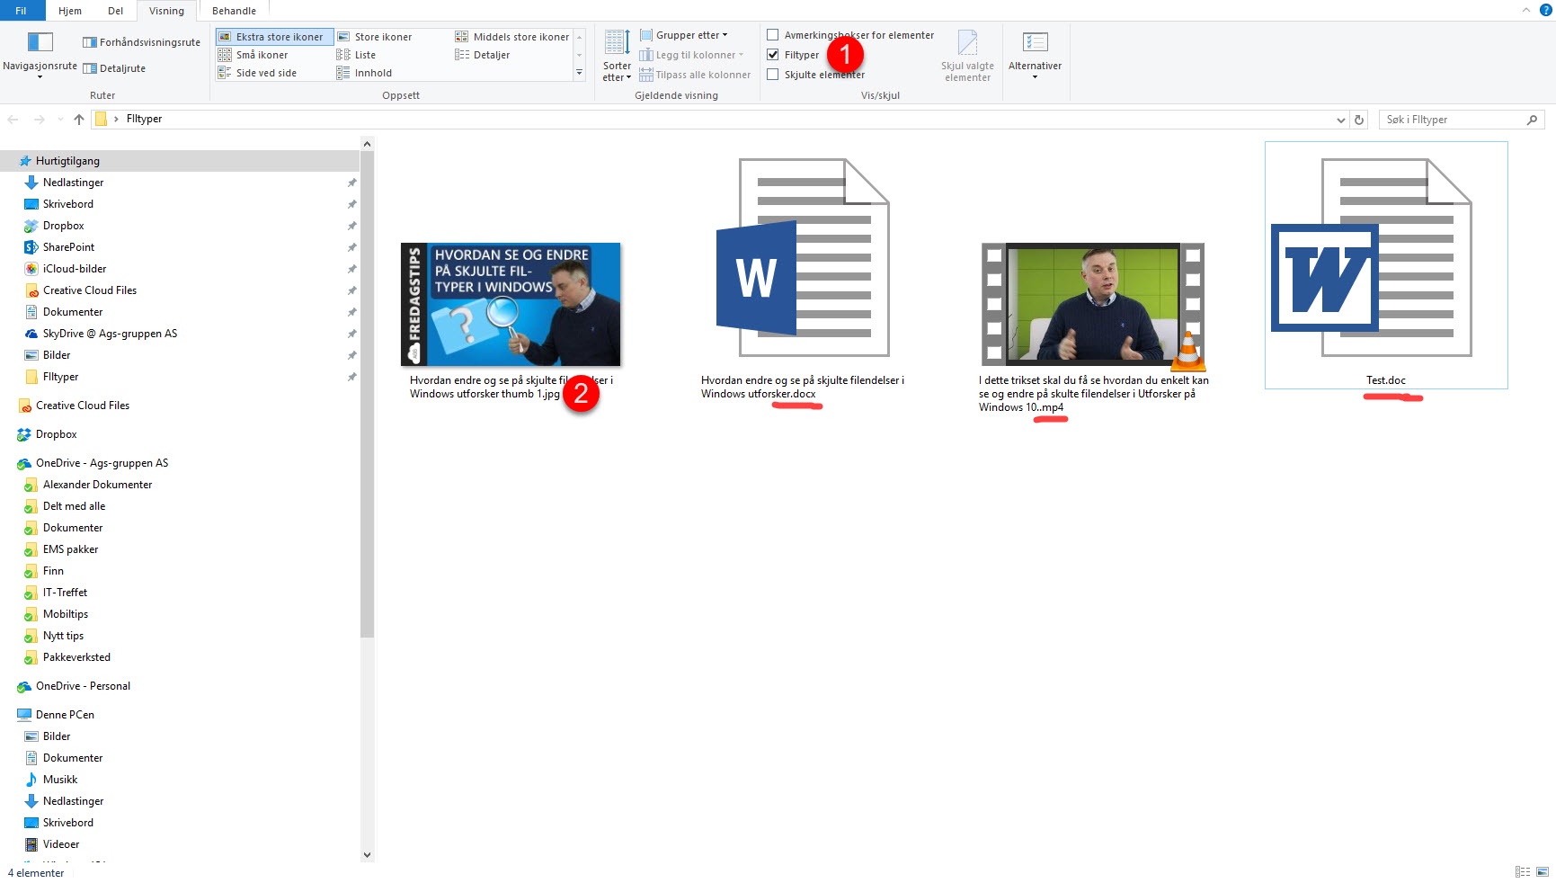1556x883 pixels.
Task: Open Videoer under Denne PCen
Action: 61,844
